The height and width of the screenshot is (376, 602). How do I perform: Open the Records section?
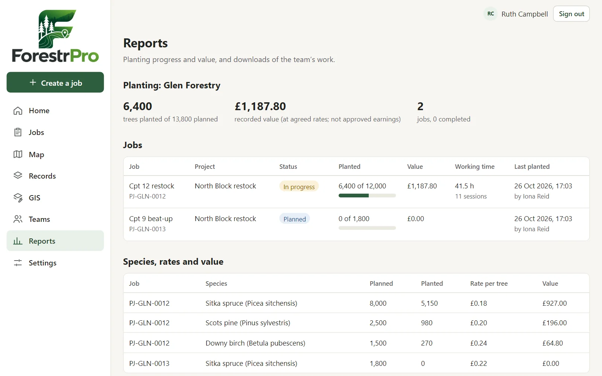click(55, 176)
